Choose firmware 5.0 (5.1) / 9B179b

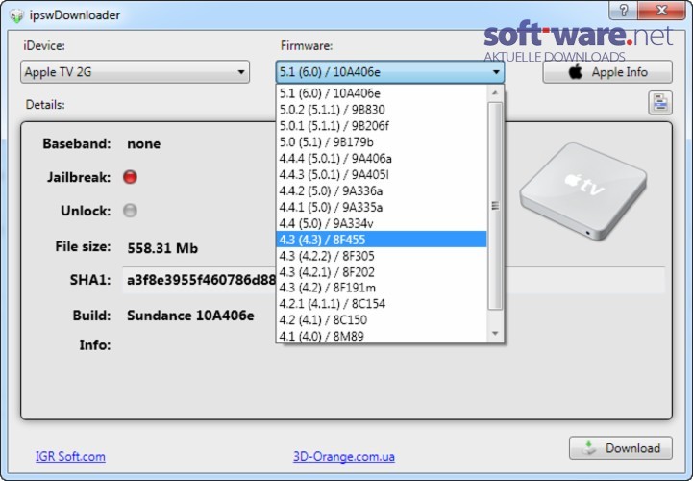pyautogui.click(x=382, y=142)
